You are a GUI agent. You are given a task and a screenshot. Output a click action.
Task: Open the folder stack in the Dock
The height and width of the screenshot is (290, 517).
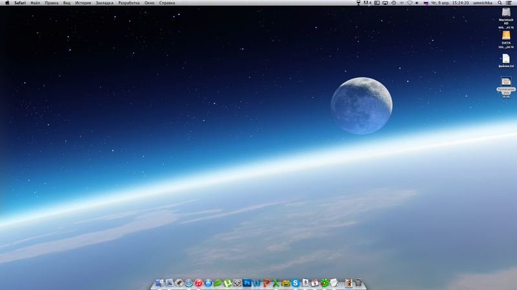(348, 283)
